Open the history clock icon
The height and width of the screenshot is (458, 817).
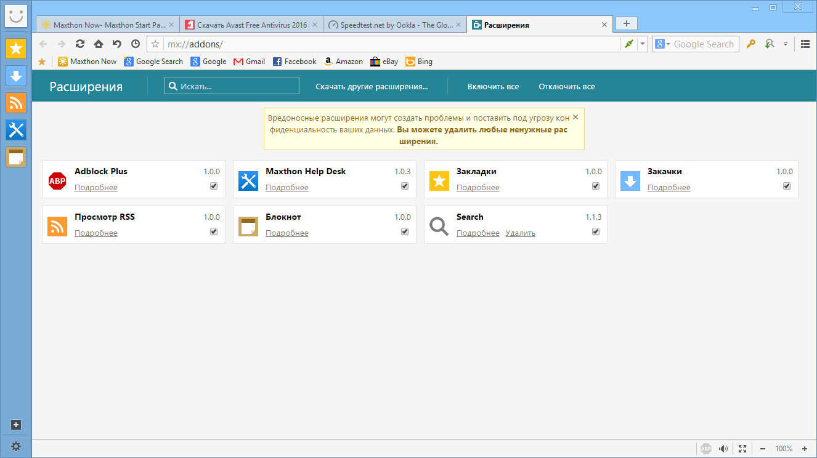tap(136, 44)
